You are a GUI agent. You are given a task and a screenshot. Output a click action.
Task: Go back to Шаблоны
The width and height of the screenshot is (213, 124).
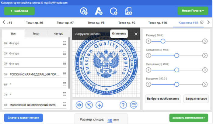tap(19, 11)
